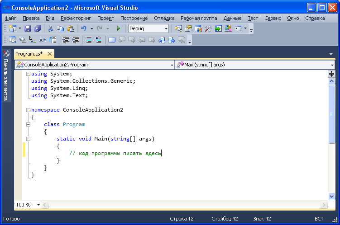Comment out the selected lines icon

[89, 40]
